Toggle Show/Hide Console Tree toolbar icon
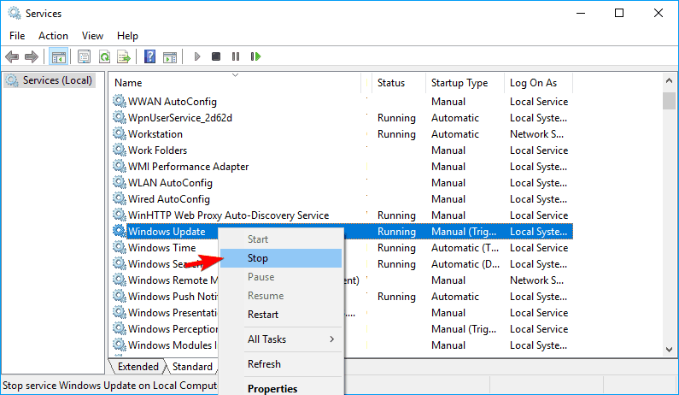The image size is (679, 395). 59,56
